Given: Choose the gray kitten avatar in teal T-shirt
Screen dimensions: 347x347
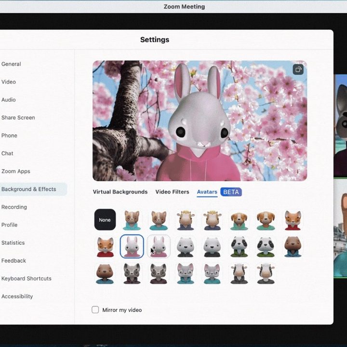Looking at the screenshot, I should point(212,273).
